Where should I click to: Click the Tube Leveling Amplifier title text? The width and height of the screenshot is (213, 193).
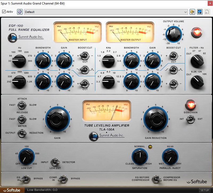point(107,125)
